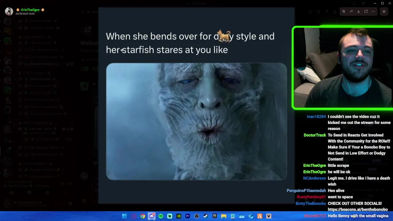Viewport: 393px width, 221px height.
Task: Click the forward arrow icon in viewer toolbar
Action: click(351, 11)
